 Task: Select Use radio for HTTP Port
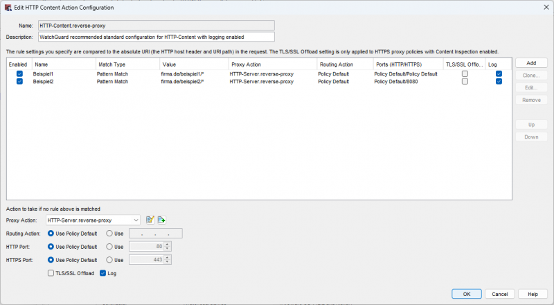tap(109, 247)
